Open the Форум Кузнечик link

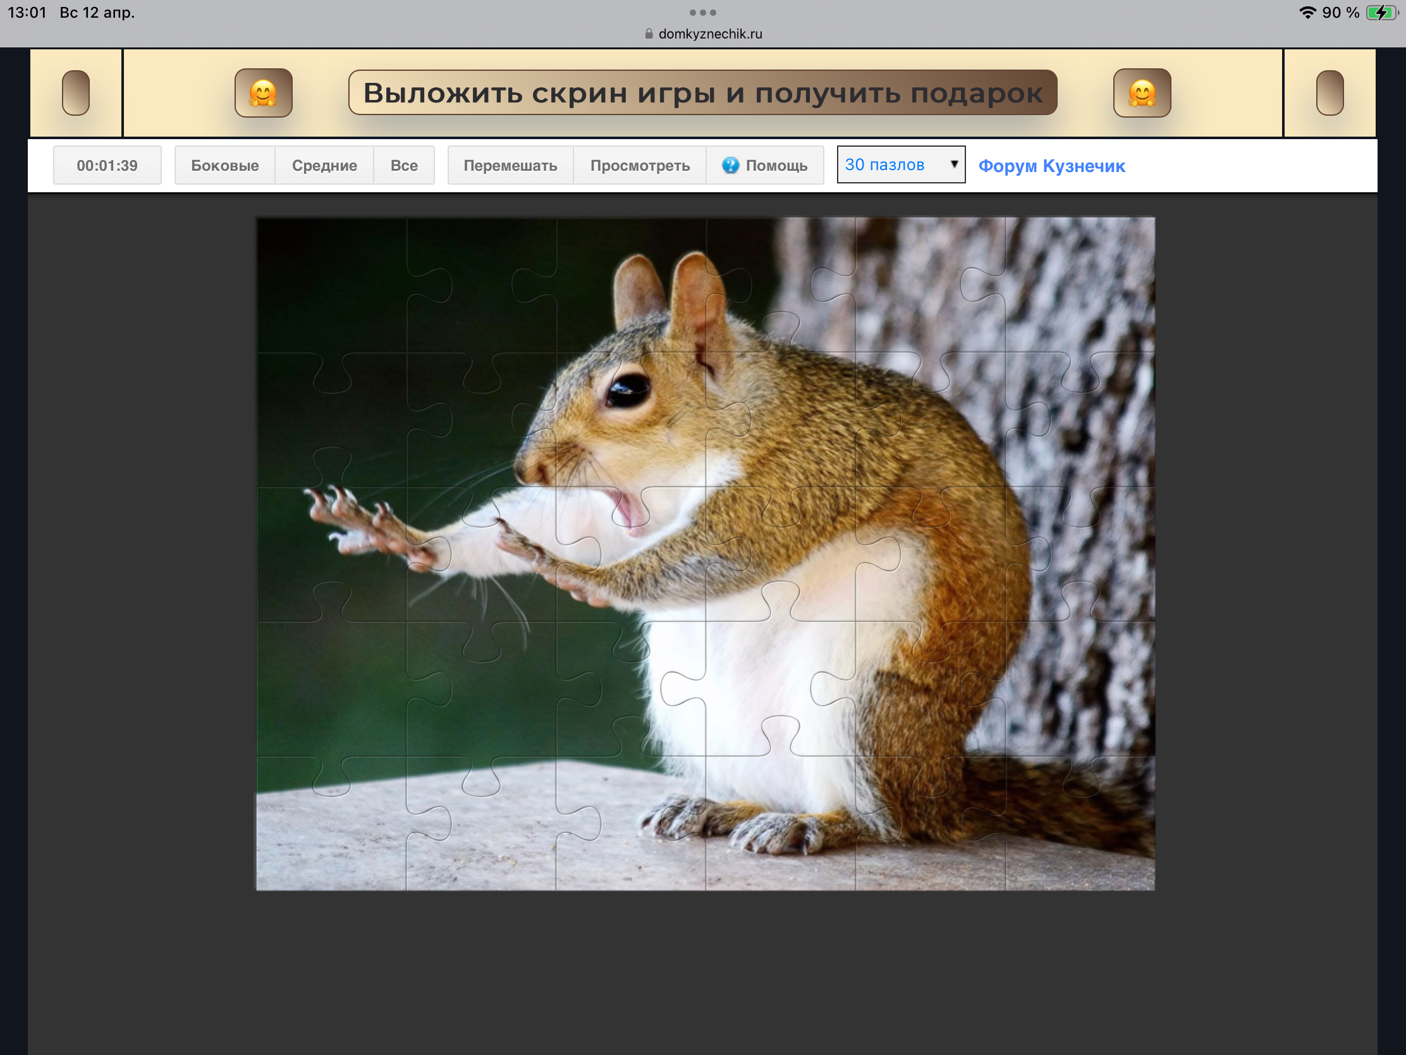point(1051,166)
